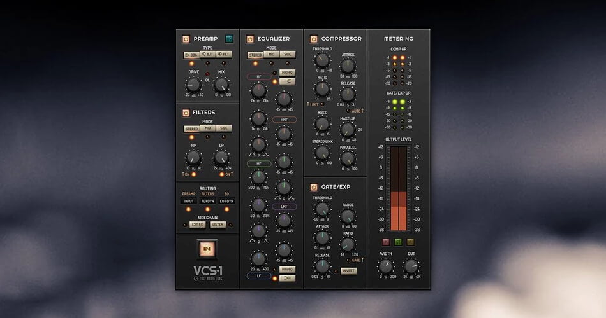
Task: Open the EQ routing selector showing EQ>DYN
Action: 226,201
